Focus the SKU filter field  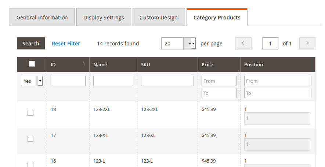pyautogui.click(x=167, y=81)
